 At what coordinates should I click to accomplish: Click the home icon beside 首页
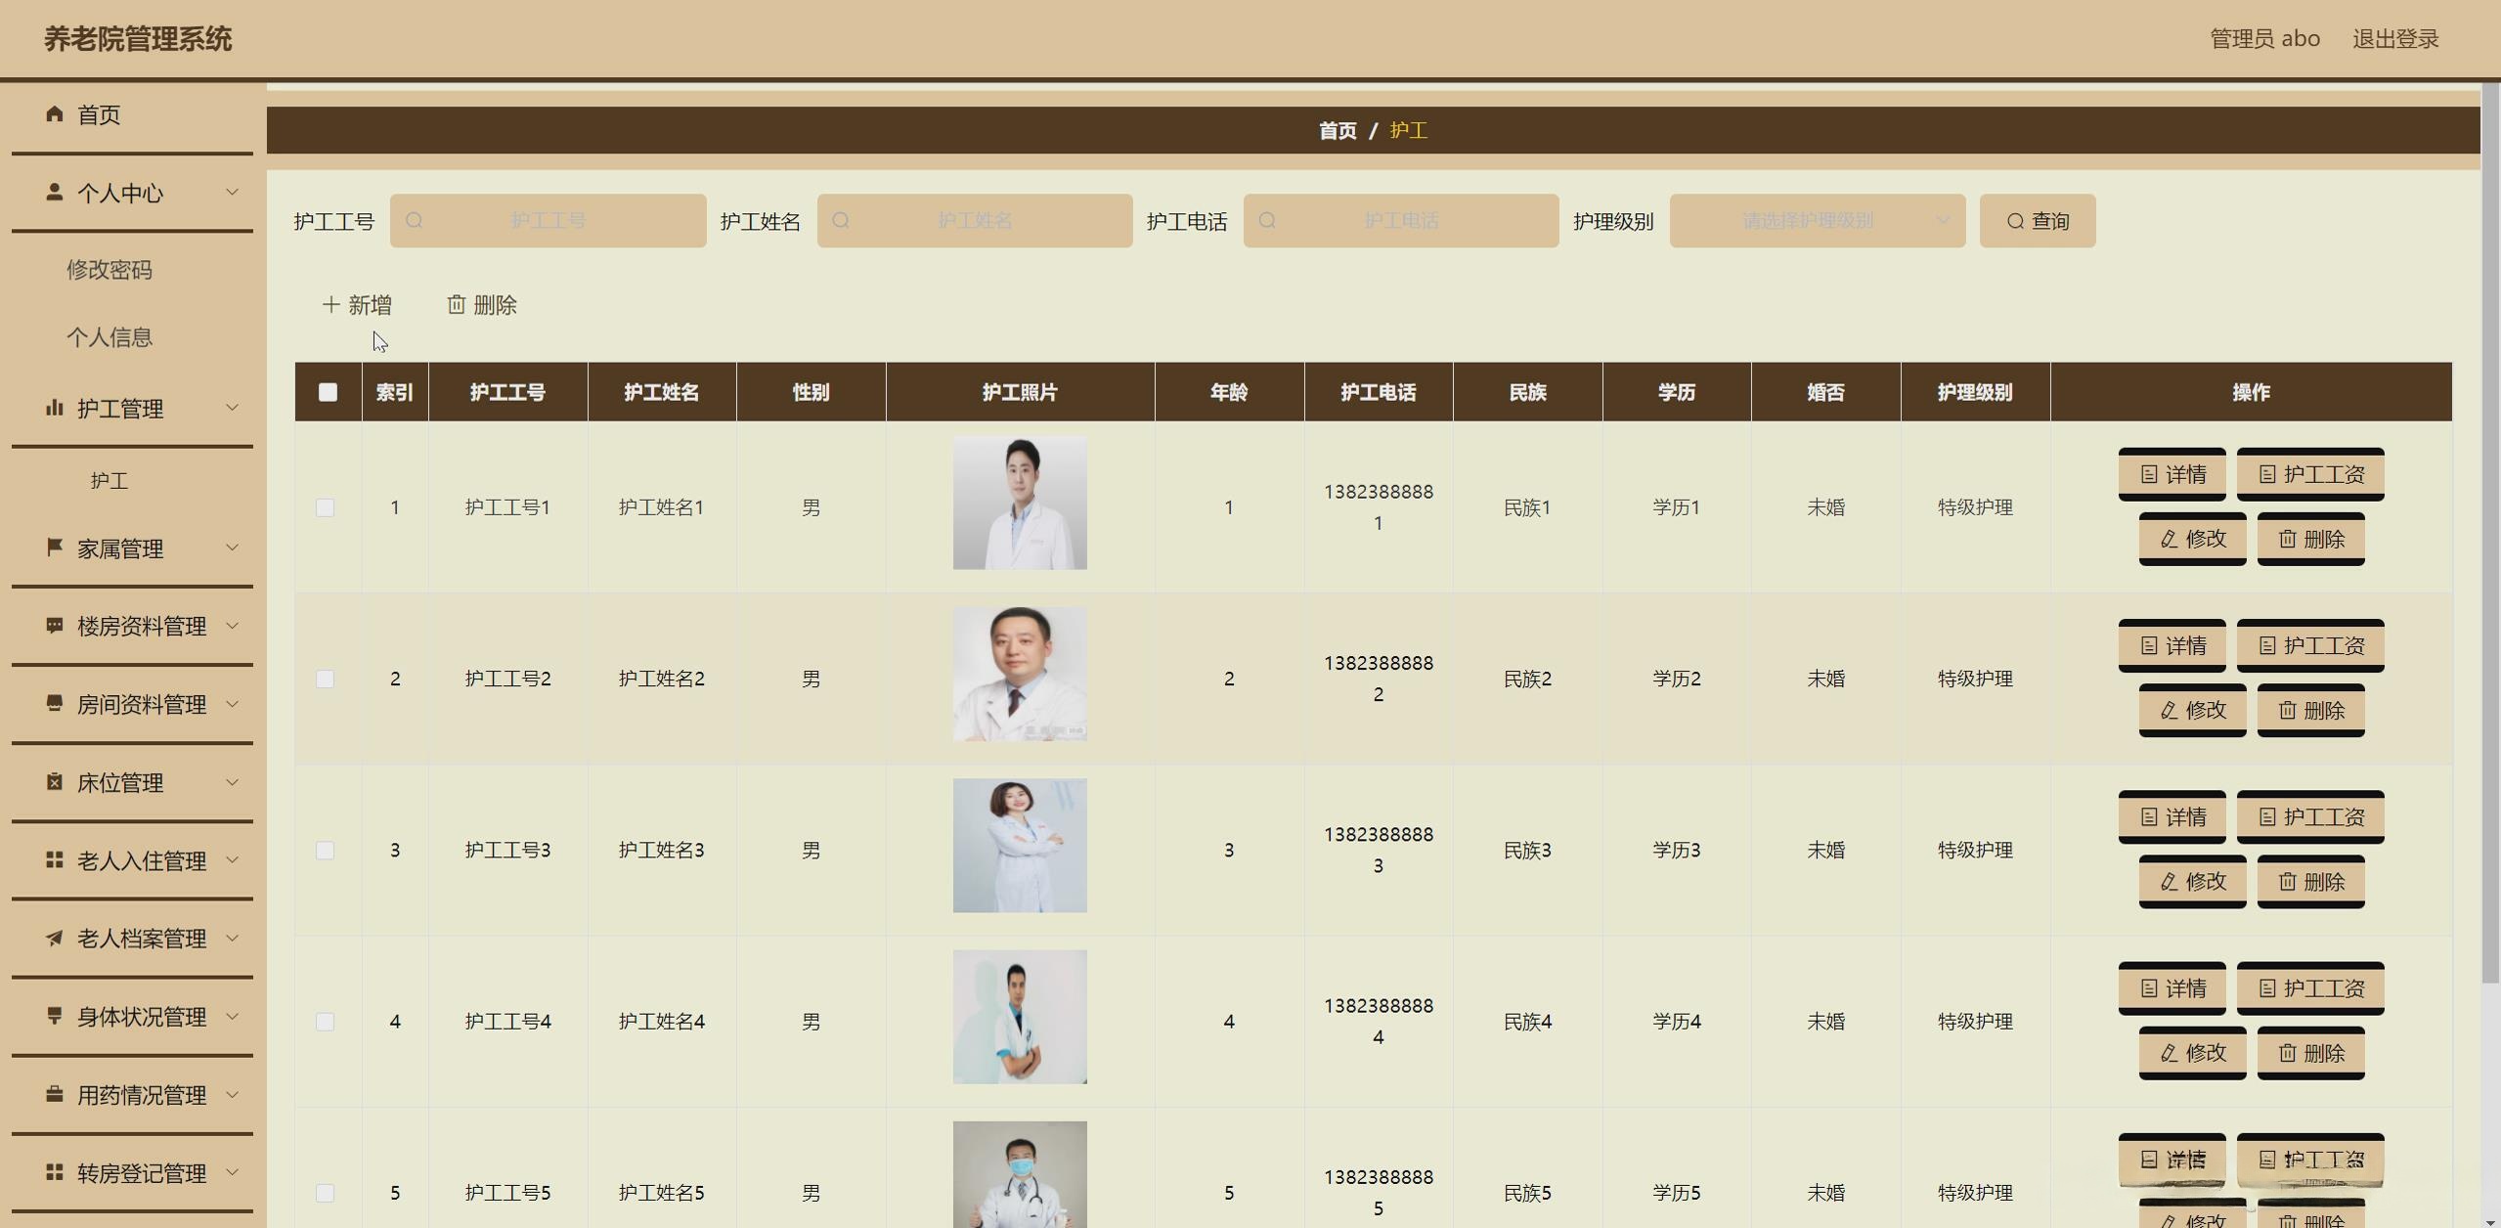[55, 114]
